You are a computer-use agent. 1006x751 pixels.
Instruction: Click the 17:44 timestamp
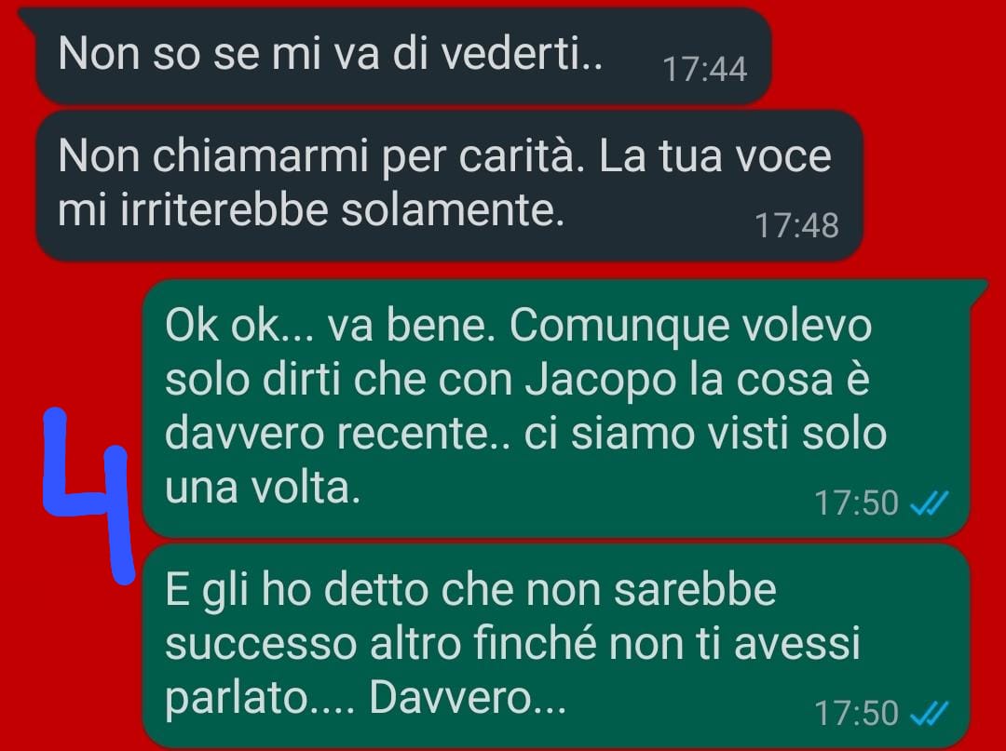pos(704,69)
